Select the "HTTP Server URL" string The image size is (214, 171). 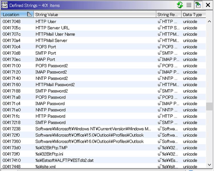[53, 28]
